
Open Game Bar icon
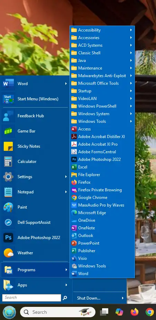click(8, 131)
